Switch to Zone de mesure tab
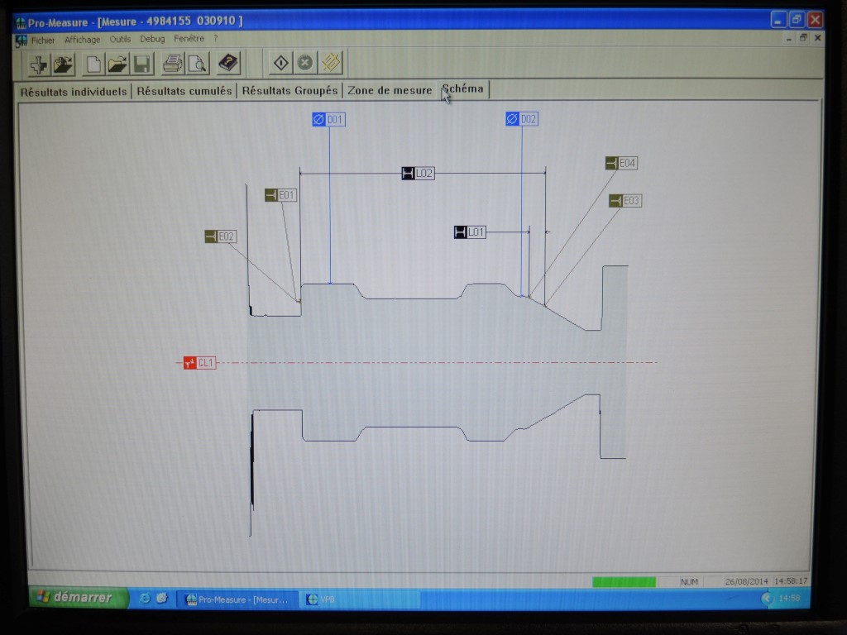Image resolution: width=847 pixels, height=635 pixels. click(389, 90)
